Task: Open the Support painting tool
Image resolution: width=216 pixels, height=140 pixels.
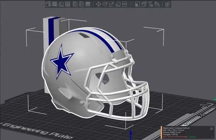Action: coord(138,4)
